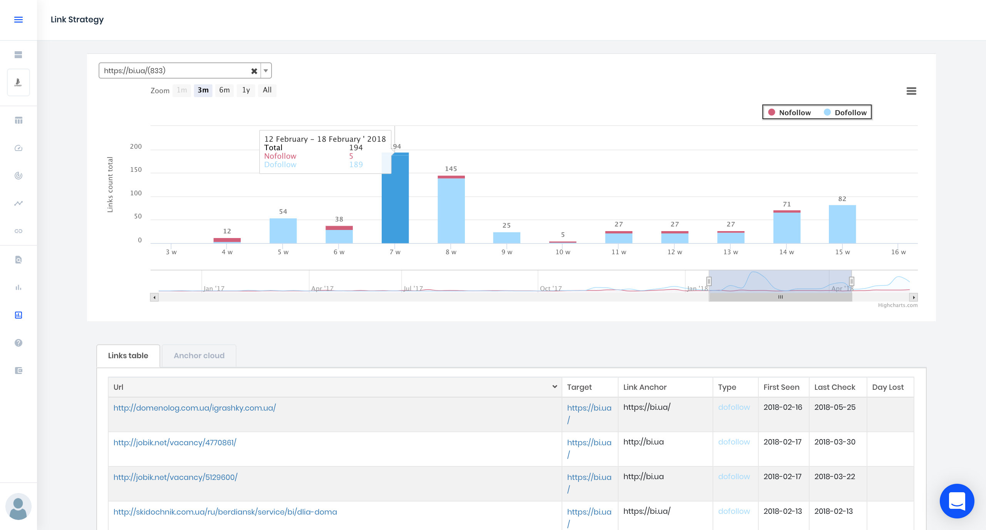Click the radar target icon in sidebar
The height and width of the screenshot is (530, 986).
[18, 176]
